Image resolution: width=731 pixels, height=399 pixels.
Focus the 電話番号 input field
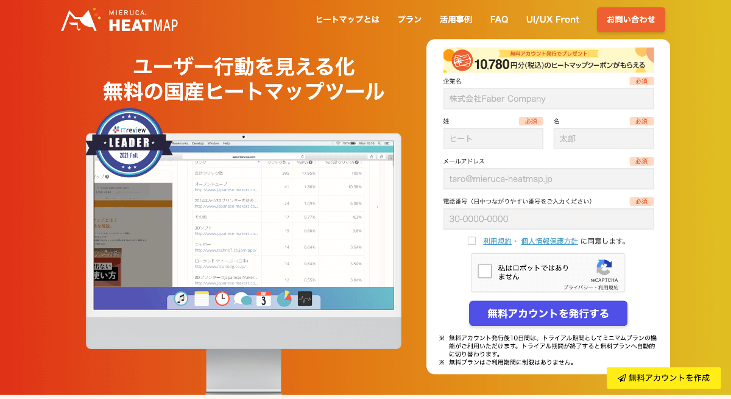(548, 219)
